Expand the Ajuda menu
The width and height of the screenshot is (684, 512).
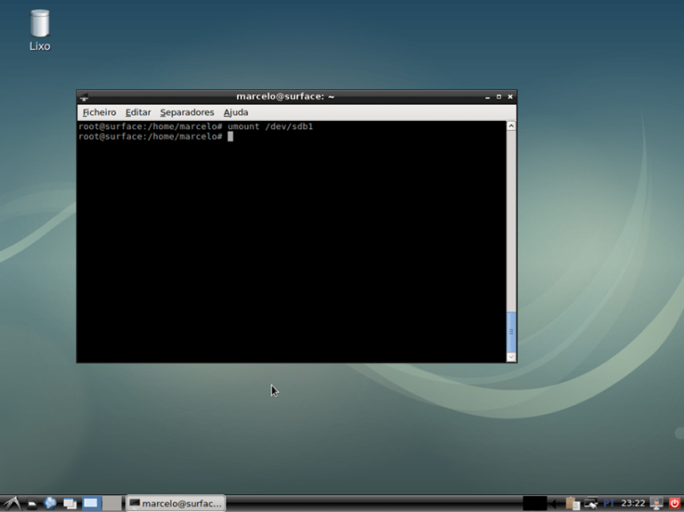[x=235, y=112]
